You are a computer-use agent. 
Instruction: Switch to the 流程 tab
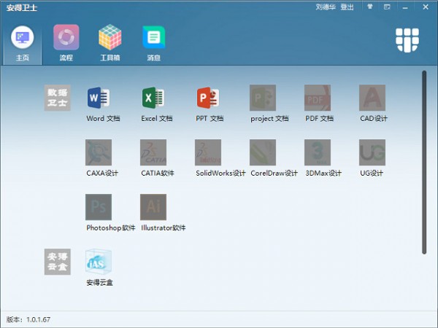(x=66, y=42)
